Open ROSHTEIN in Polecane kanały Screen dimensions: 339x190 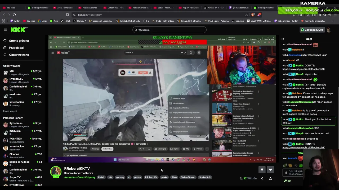23,140
